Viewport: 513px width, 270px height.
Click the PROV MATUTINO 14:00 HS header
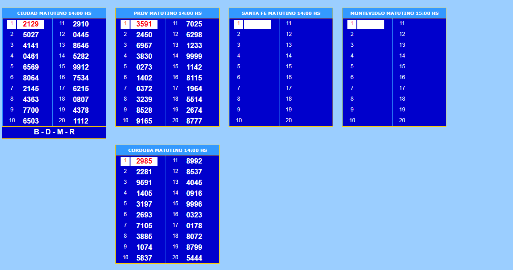[x=167, y=13]
